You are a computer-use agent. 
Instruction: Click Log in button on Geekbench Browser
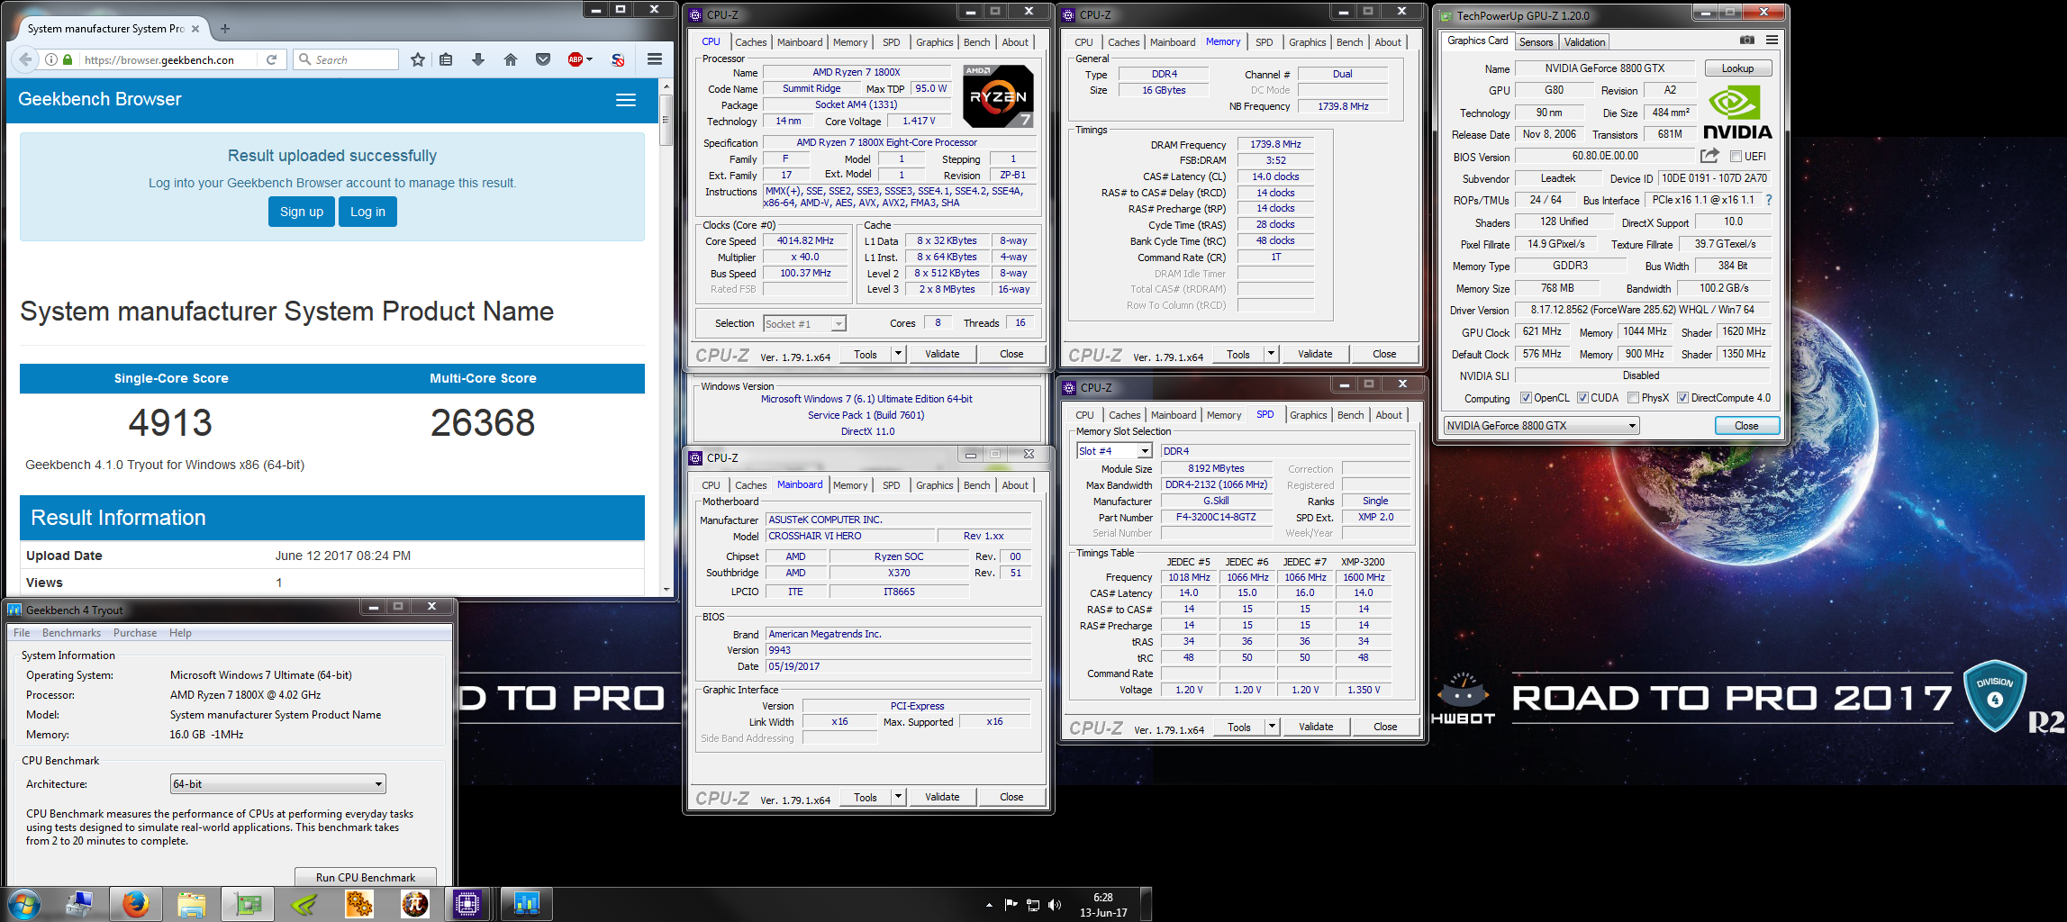click(367, 212)
